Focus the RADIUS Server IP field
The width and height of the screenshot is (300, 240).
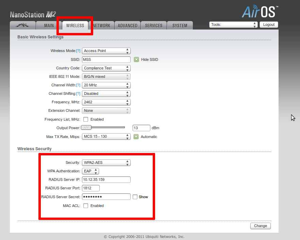click(106, 180)
